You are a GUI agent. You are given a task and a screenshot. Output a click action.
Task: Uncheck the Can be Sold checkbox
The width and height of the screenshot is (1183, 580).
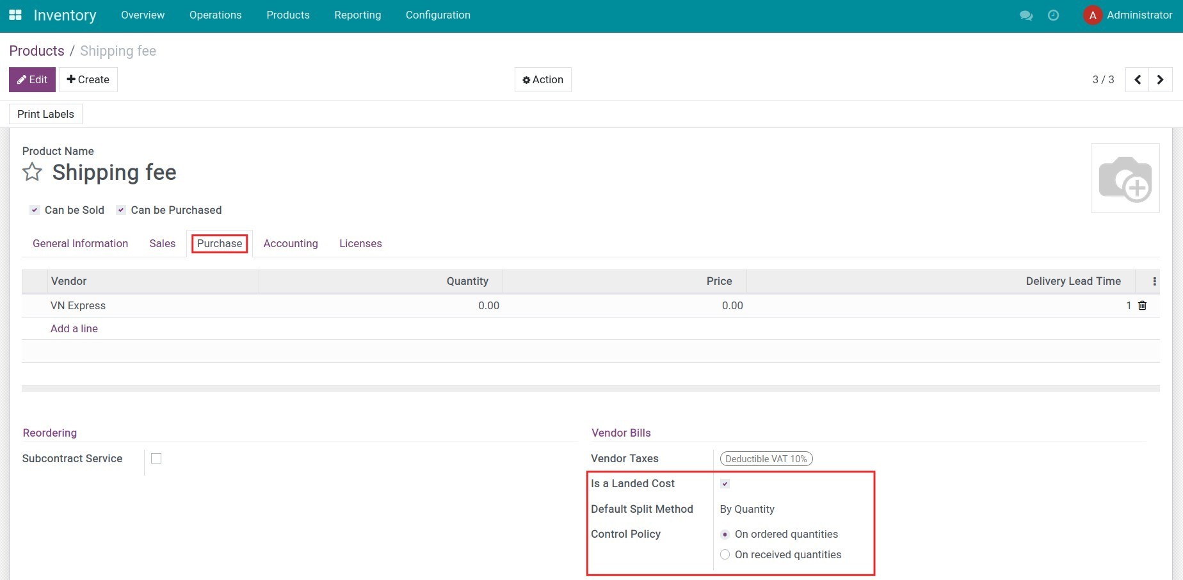34,210
